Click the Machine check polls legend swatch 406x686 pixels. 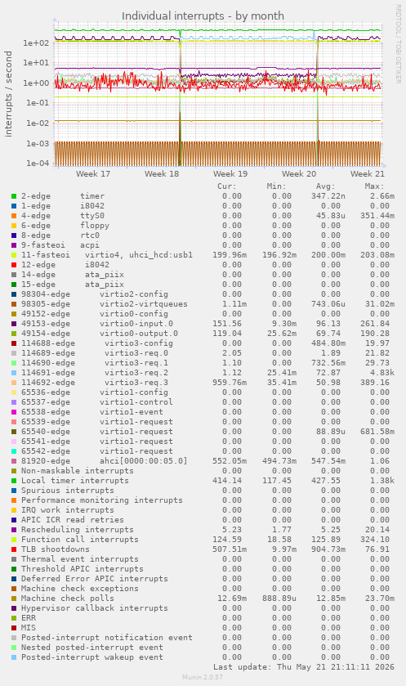click(14, 599)
